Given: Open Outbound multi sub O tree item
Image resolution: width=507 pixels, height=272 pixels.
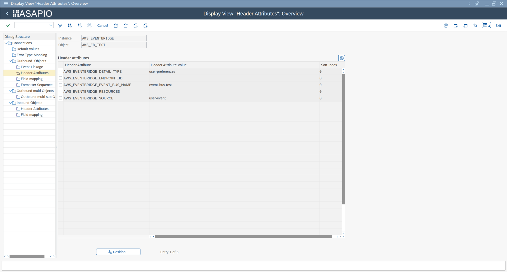Looking at the screenshot, I should [38, 97].
